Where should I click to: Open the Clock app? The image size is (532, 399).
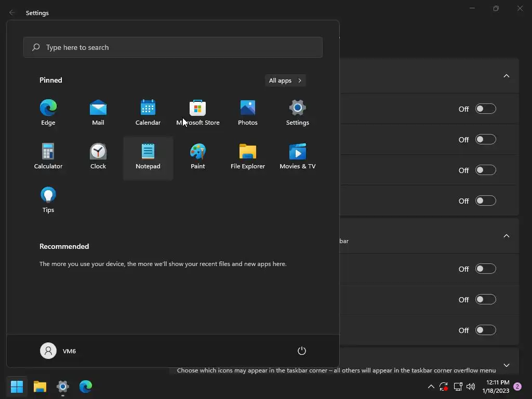(x=98, y=157)
